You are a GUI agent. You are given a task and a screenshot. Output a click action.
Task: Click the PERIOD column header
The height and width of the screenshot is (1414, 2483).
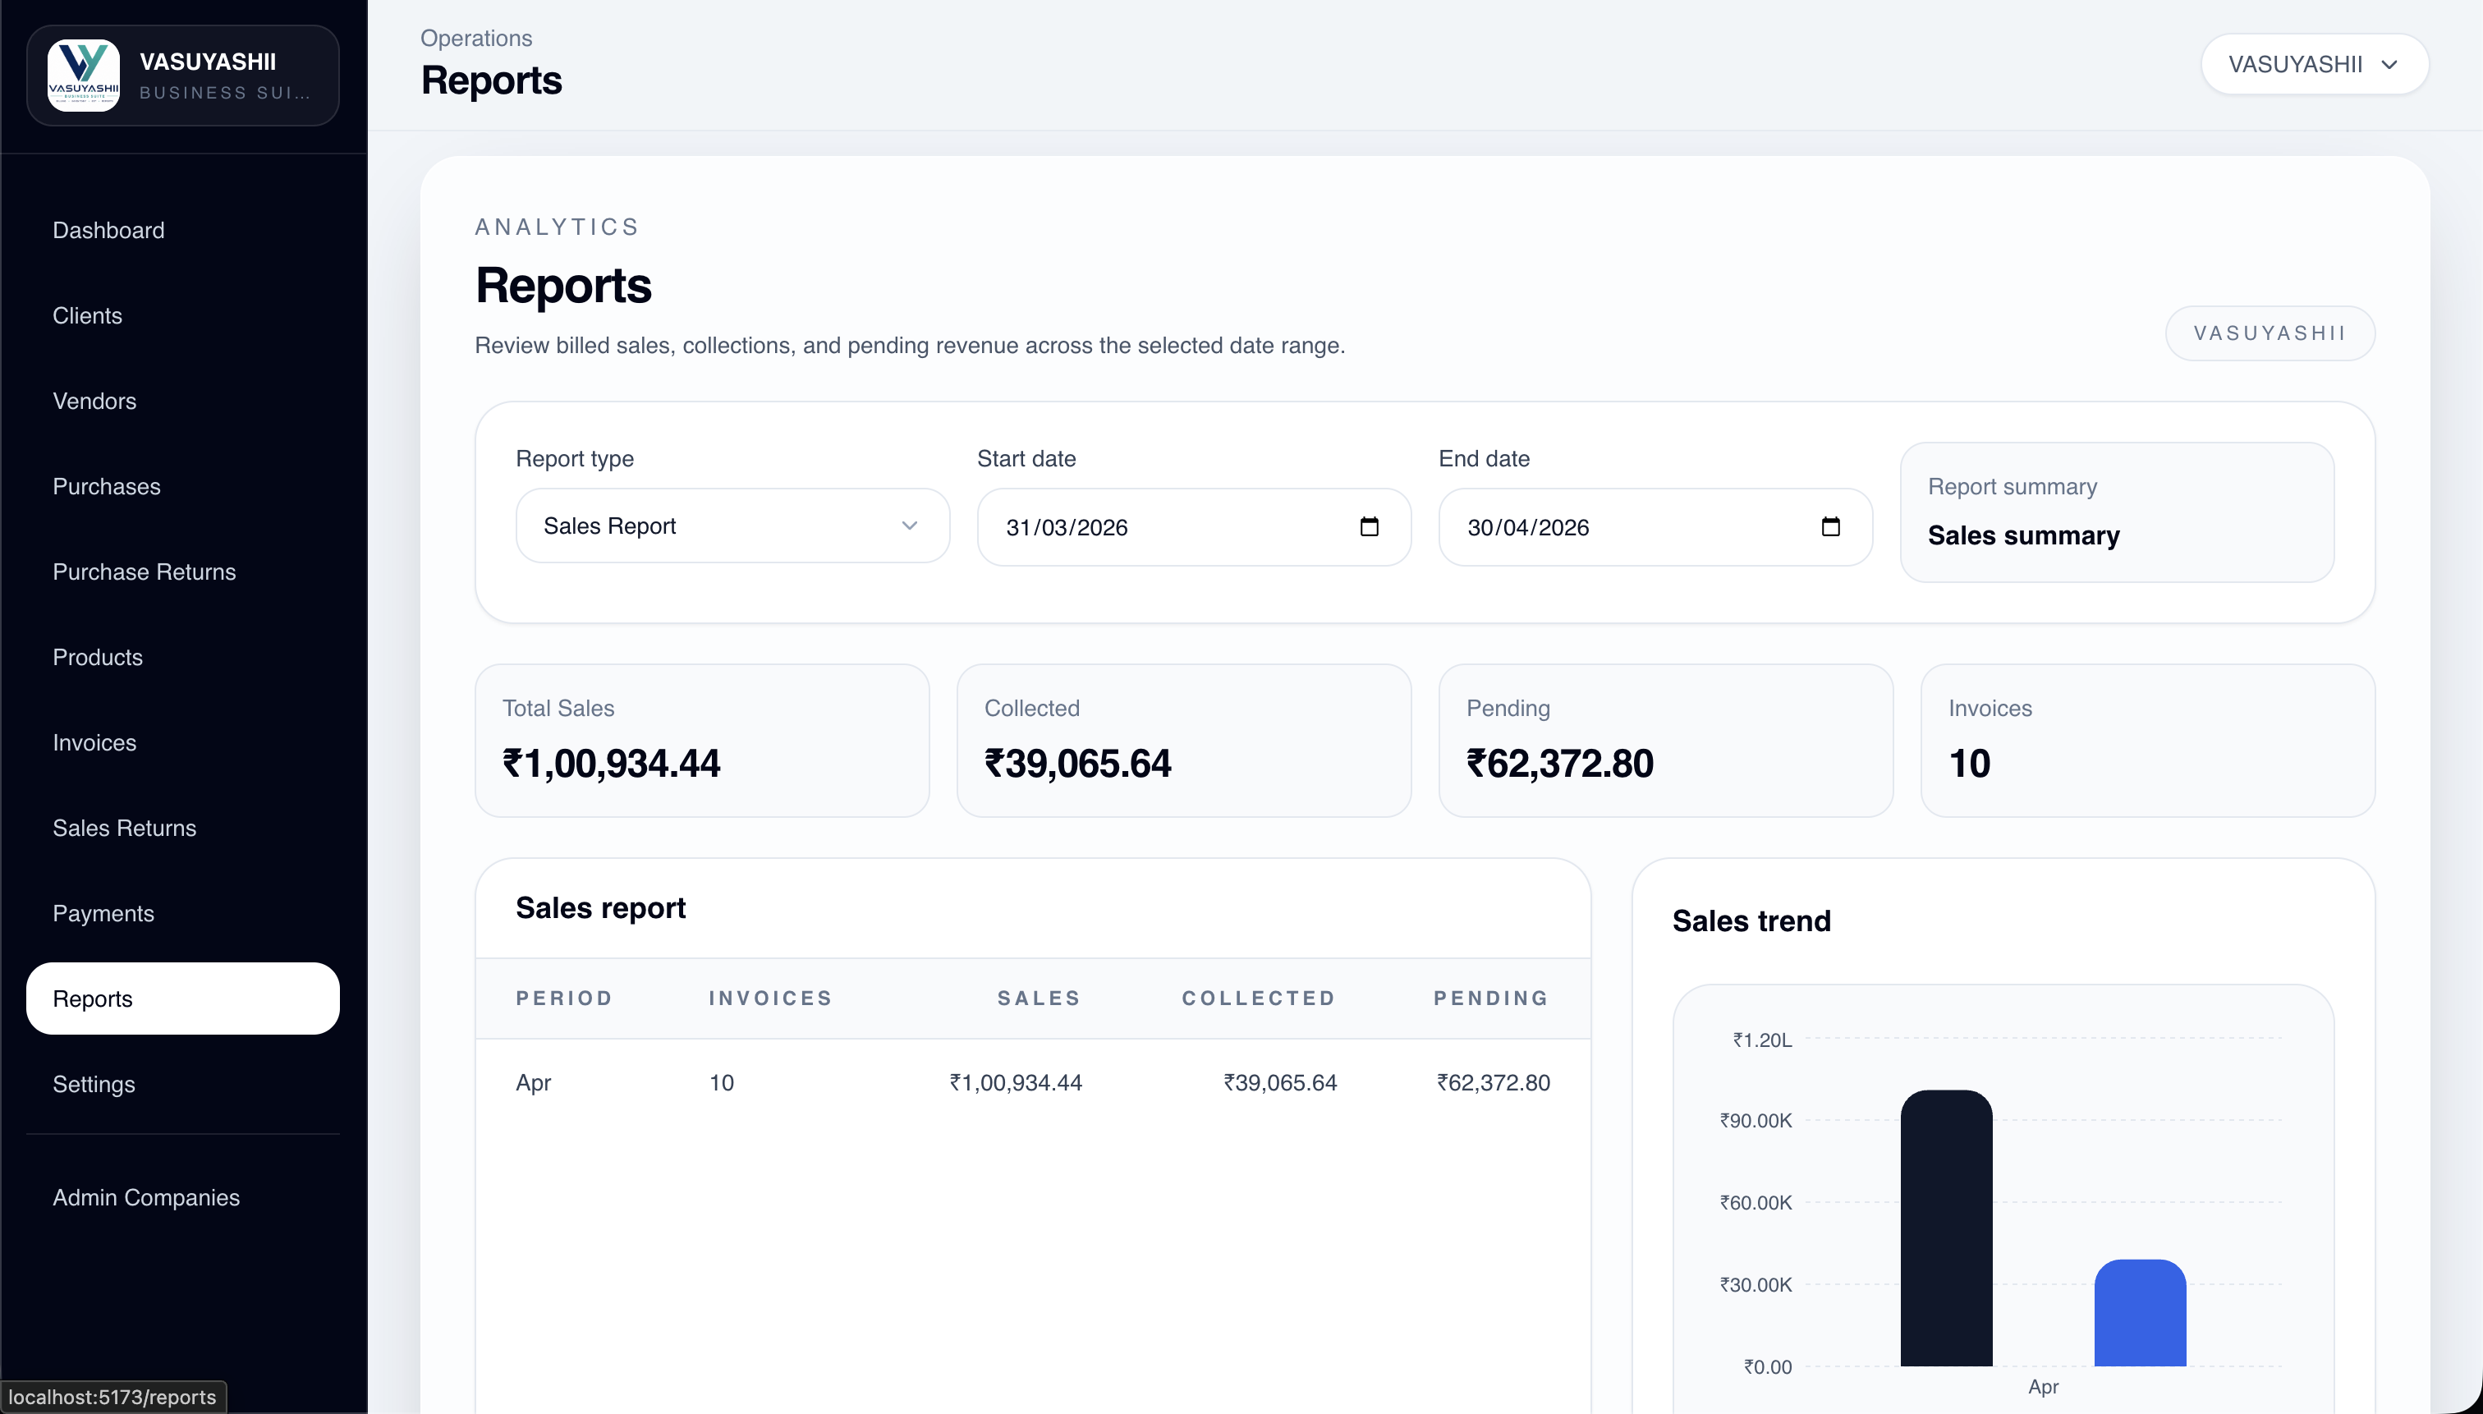pos(564,998)
